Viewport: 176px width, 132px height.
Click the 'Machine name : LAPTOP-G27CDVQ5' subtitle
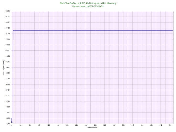[88, 6]
